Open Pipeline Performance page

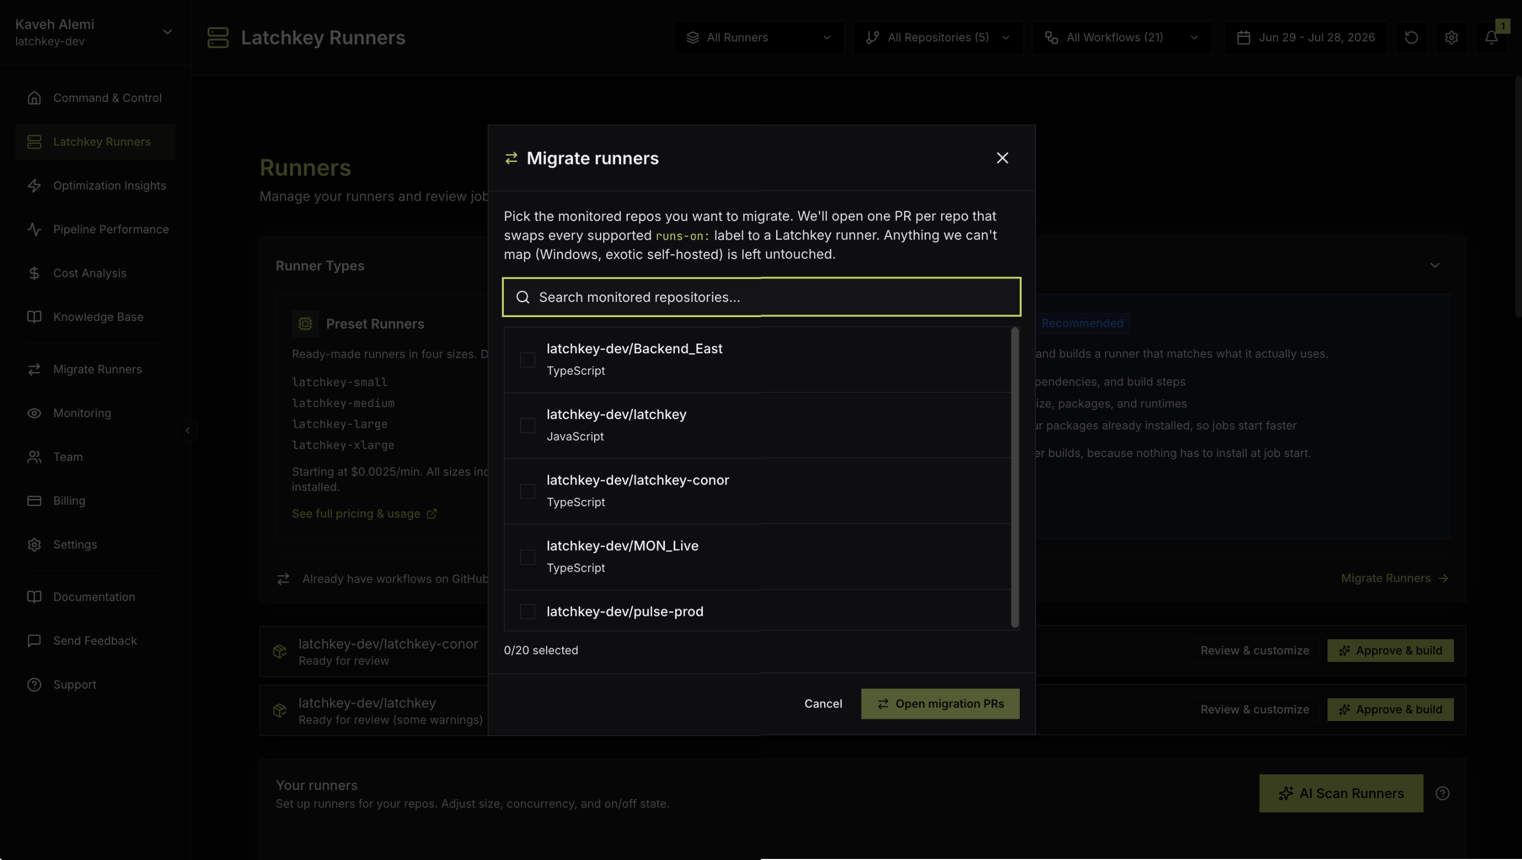click(95, 229)
